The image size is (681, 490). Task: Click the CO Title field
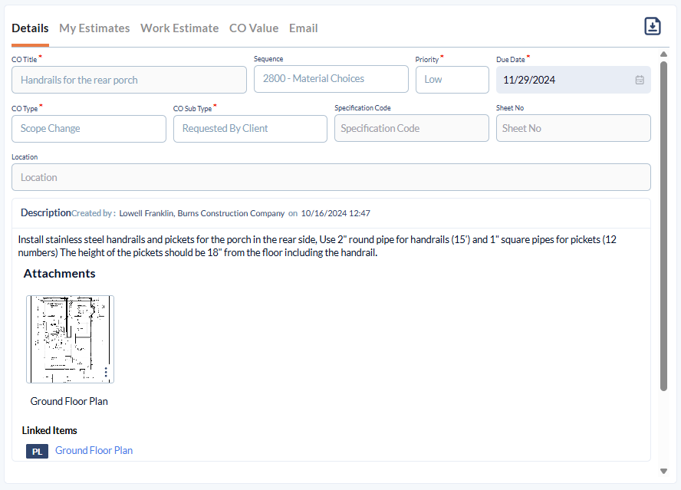click(x=129, y=80)
